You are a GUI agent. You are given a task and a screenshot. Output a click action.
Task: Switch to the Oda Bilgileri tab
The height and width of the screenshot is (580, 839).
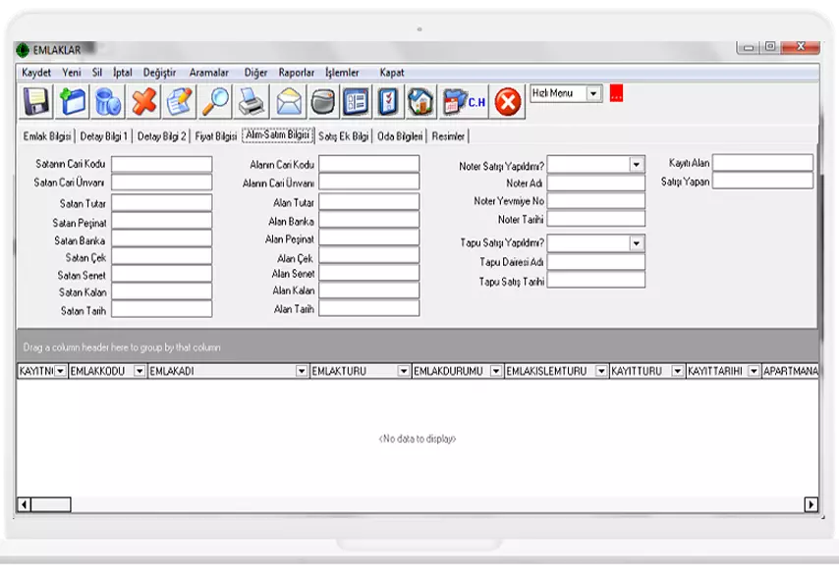pyautogui.click(x=400, y=136)
